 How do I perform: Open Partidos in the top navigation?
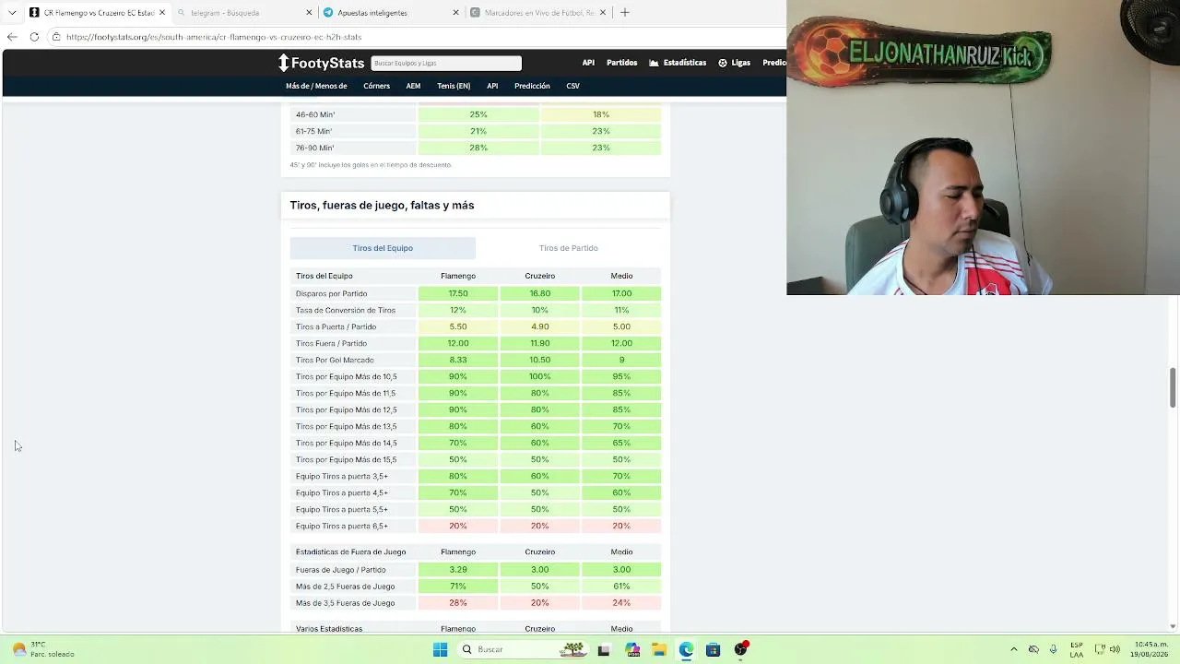pos(622,63)
